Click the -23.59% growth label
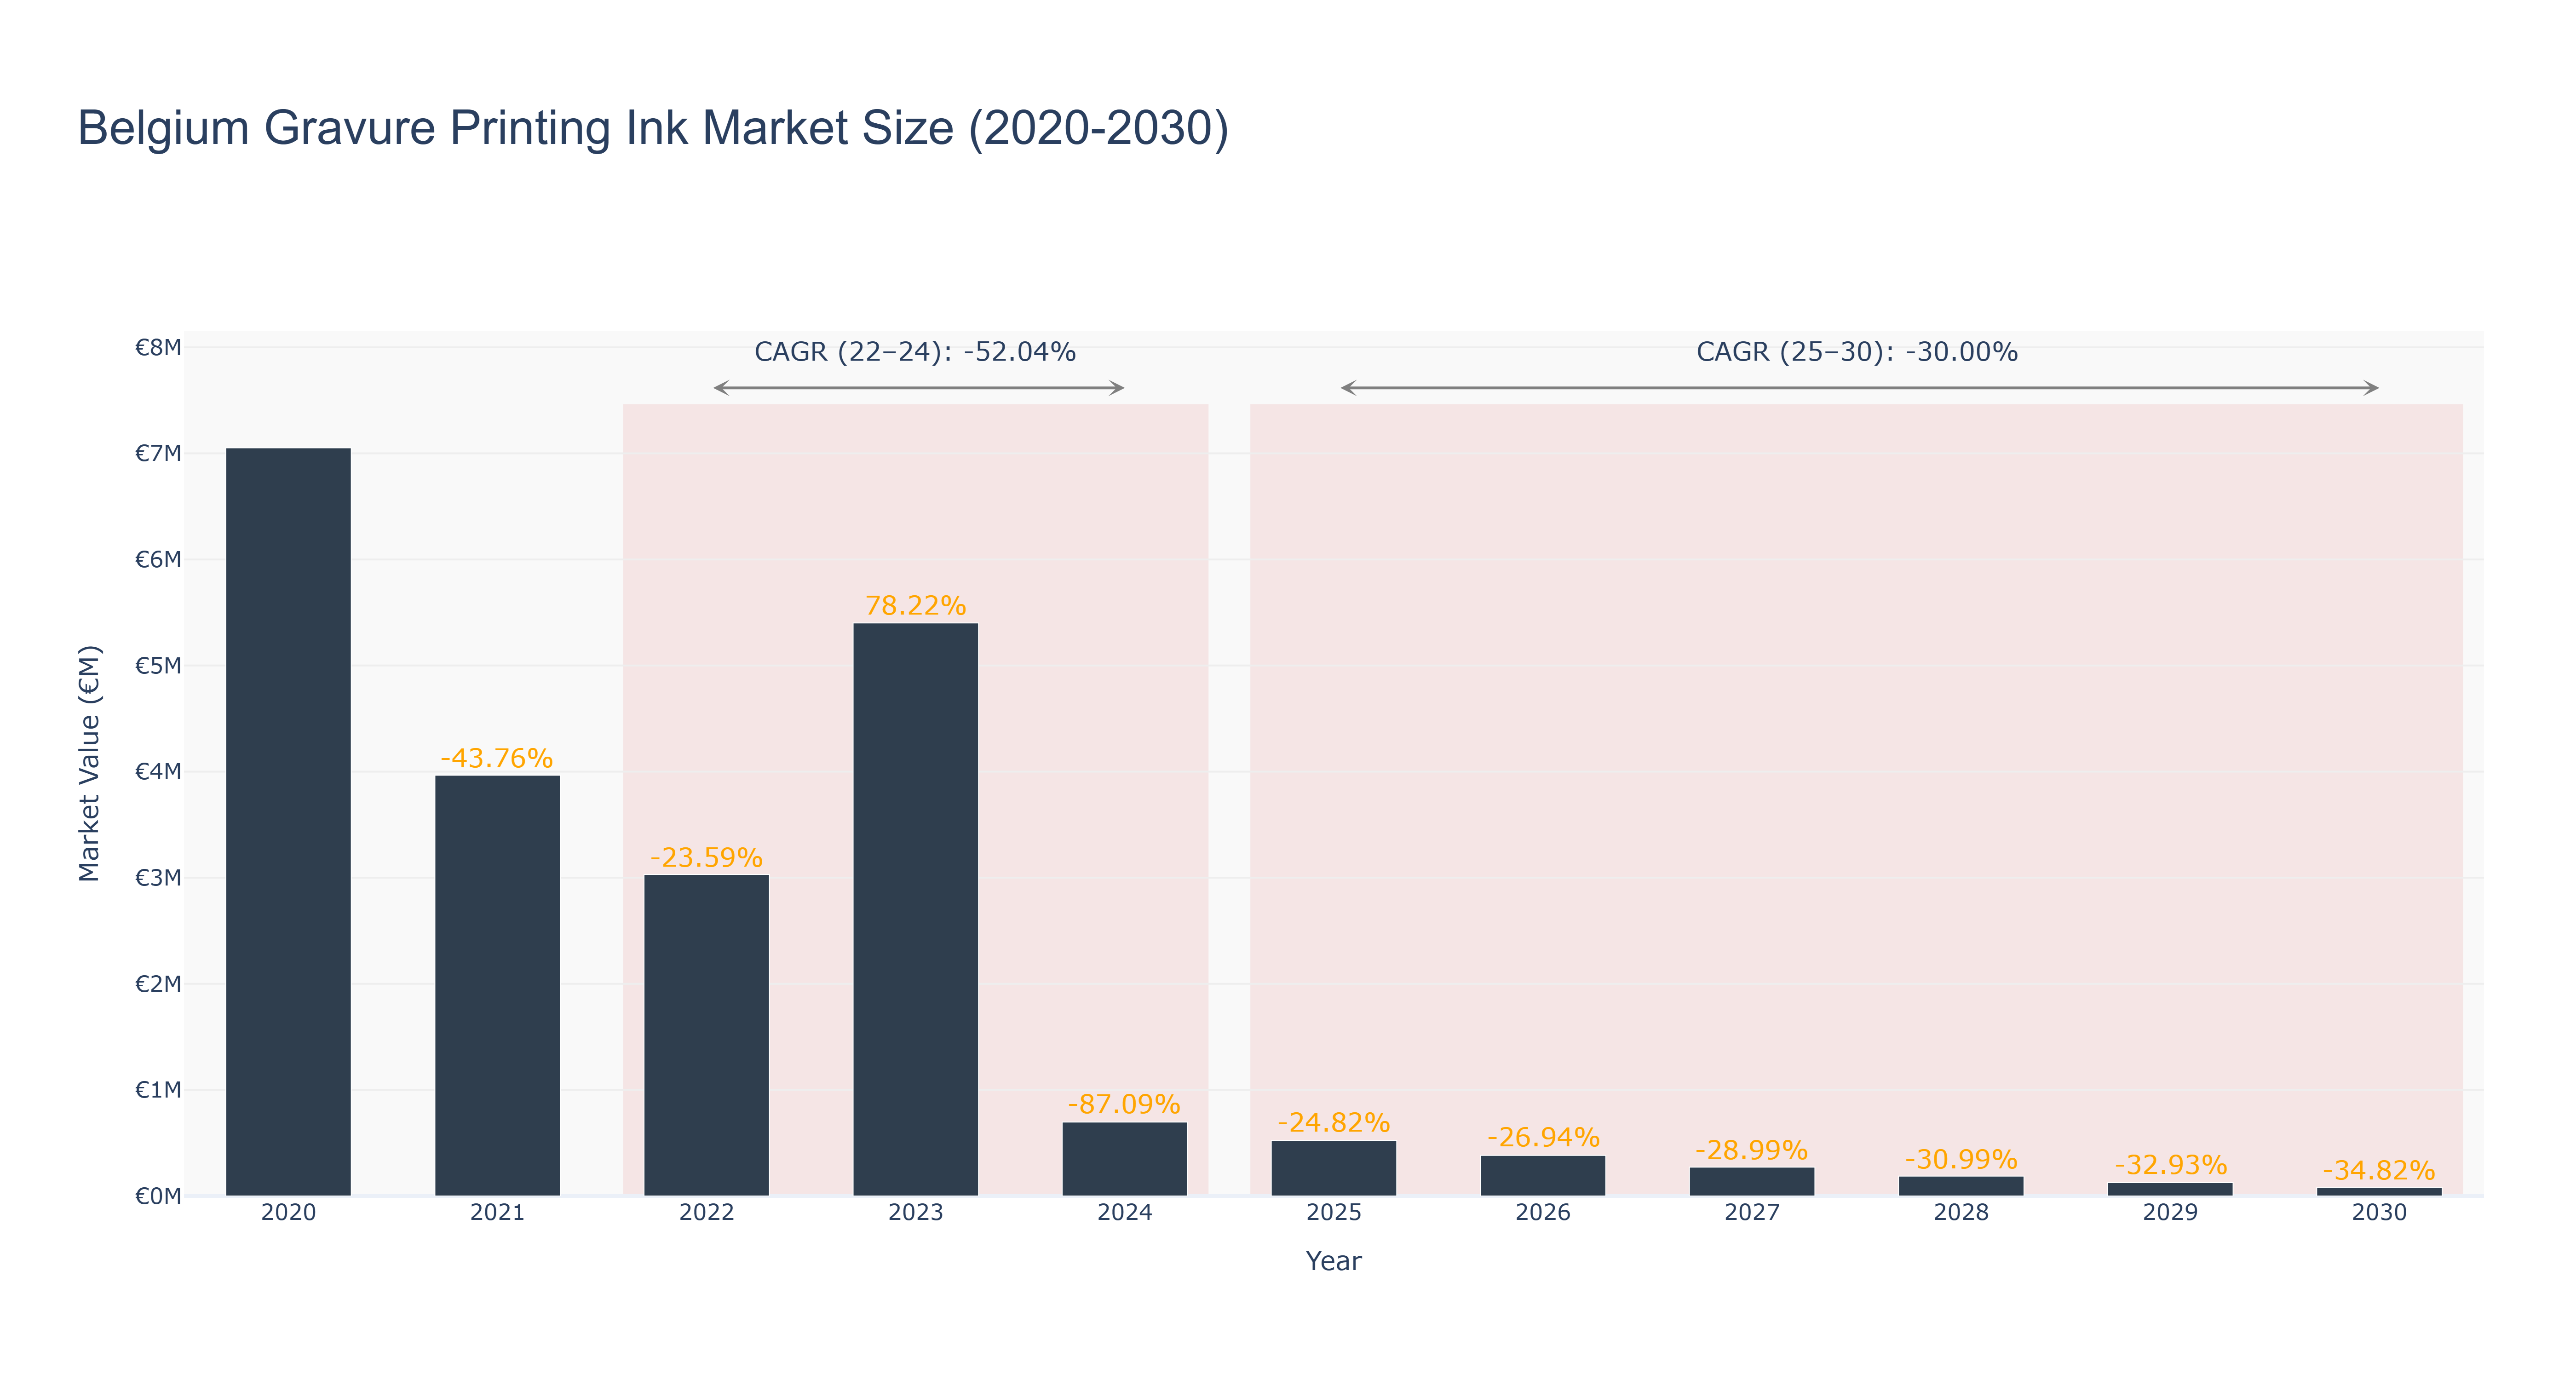The height and width of the screenshot is (1380, 2576). [706, 858]
